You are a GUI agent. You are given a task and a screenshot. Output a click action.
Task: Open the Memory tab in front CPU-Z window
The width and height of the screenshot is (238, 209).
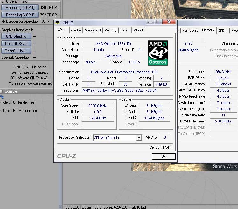tap(110, 30)
